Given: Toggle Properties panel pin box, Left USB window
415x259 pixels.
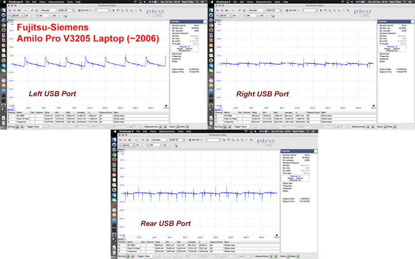Looking at the screenshot, I should pyautogui.click(x=205, y=22).
